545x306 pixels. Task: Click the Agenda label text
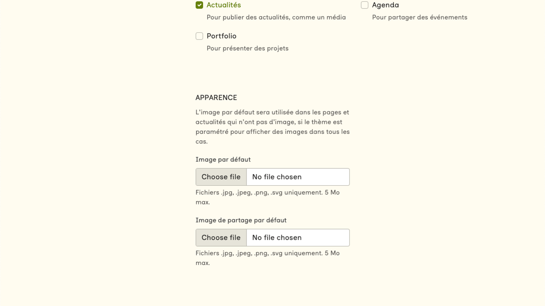[385, 5]
